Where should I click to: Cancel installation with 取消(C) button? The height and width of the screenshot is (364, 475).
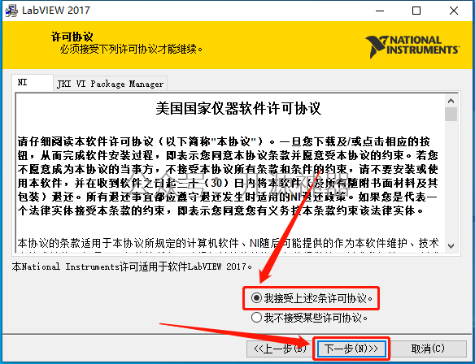[428, 349]
